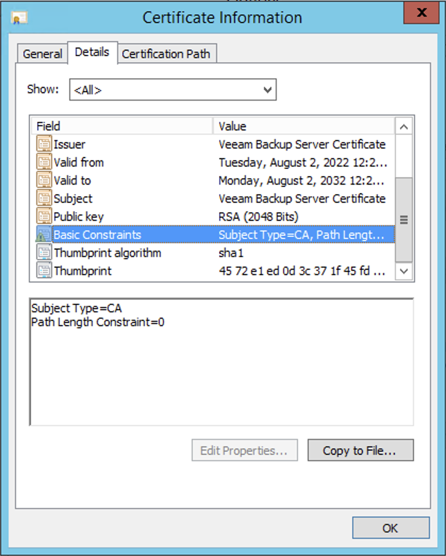
Task: Click the Subject Type=CA line in details box
Action: point(77,308)
